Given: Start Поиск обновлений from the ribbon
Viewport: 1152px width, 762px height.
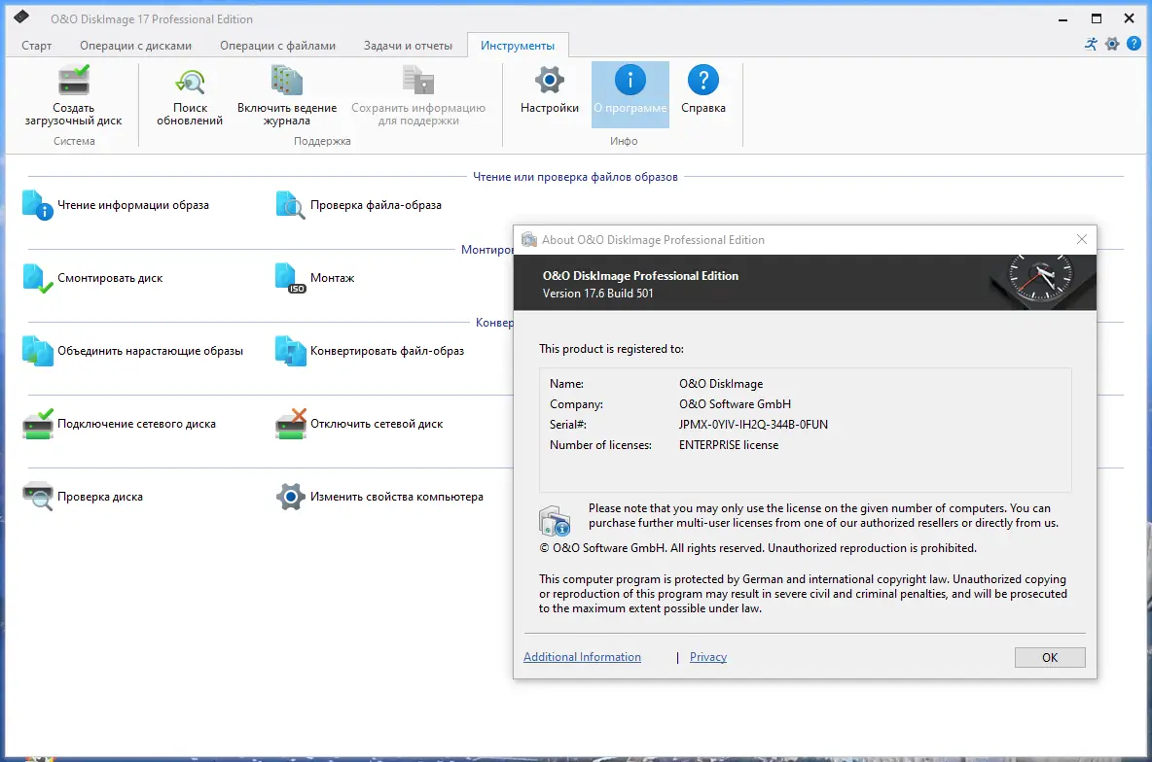Looking at the screenshot, I should tap(190, 93).
